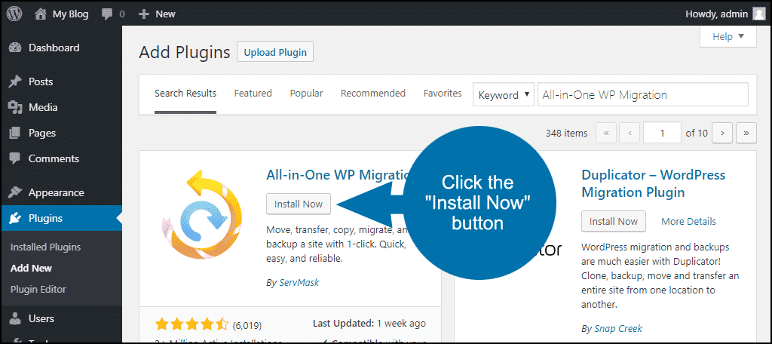Image resolution: width=772 pixels, height=344 pixels.
Task: Open the Pages sidebar icon
Action: pyautogui.click(x=15, y=133)
